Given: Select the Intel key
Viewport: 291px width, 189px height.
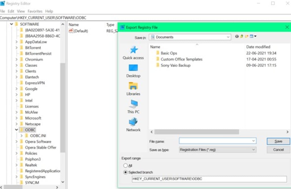Looking at the screenshot, I should click(x=29, y=100).
